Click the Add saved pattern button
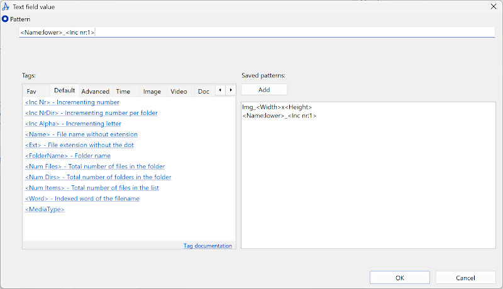This screenshot has width=503, height=289. (x=264, y=90)
